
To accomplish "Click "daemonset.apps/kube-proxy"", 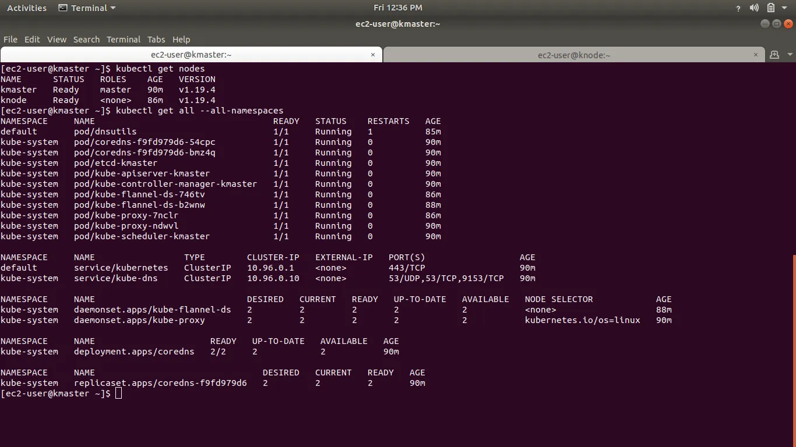I will [x=139, y=320].
